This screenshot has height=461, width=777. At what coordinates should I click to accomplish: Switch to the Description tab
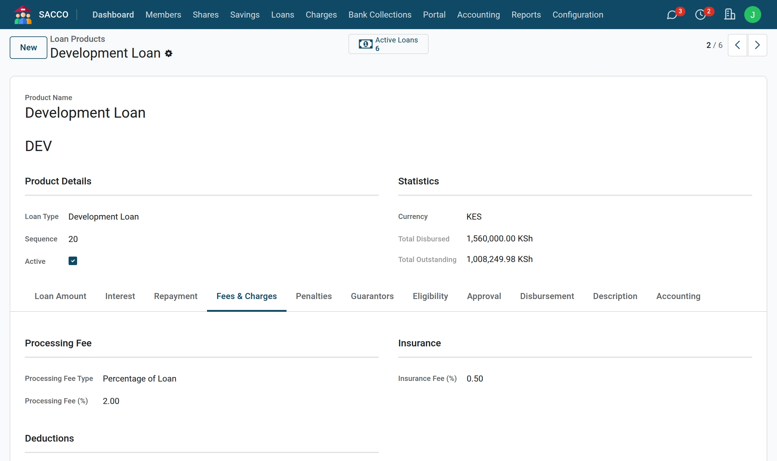click(615, 296)
